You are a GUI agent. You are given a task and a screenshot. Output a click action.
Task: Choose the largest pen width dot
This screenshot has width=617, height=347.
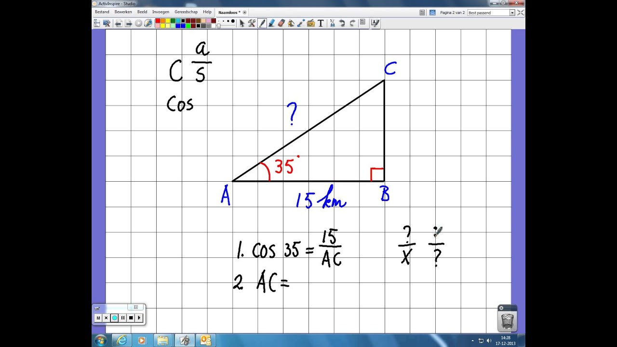pyautogui.click(x=233, y=21)
